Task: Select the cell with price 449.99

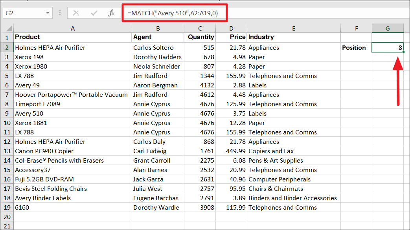Action: point(231,151)
